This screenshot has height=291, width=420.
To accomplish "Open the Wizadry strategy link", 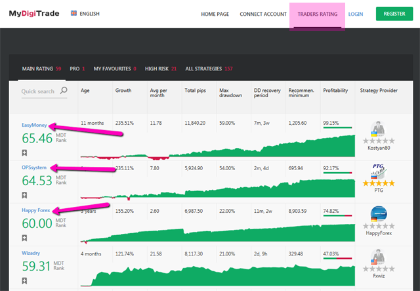I will tap(31, 253).
